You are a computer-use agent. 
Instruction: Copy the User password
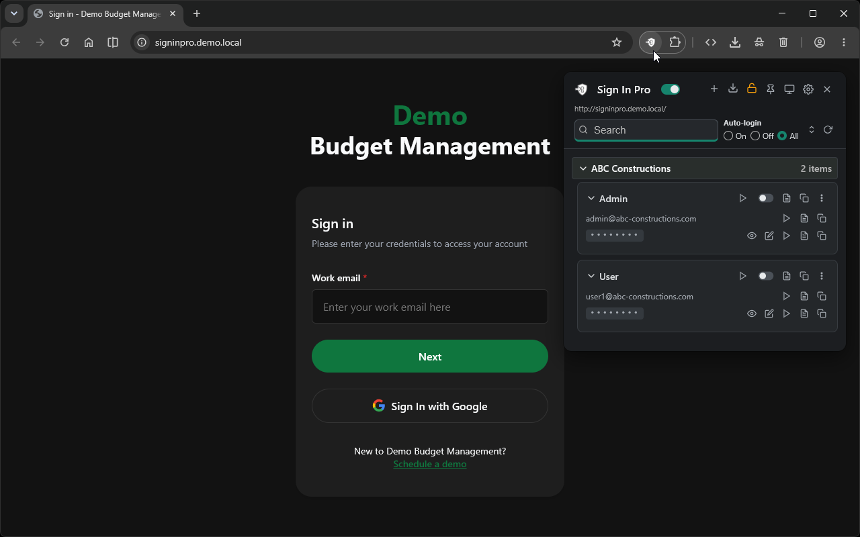point(822,313)
